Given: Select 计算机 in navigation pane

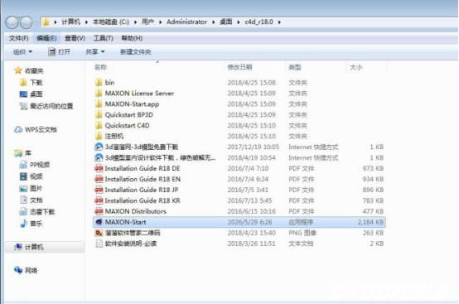Looking at the screenshot, I should pos(34,247).
